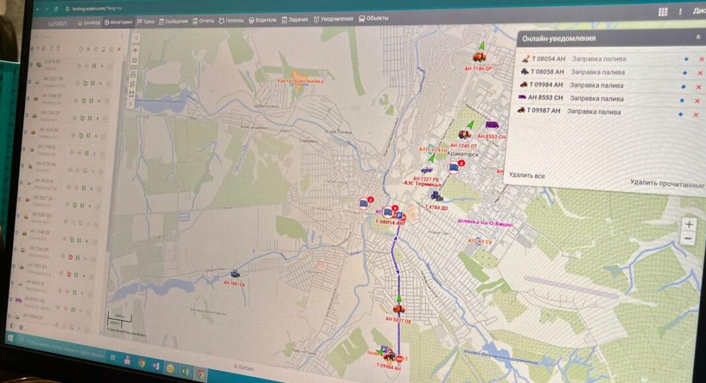Click Удалить все link
The image size is (706, 383).
527,175
